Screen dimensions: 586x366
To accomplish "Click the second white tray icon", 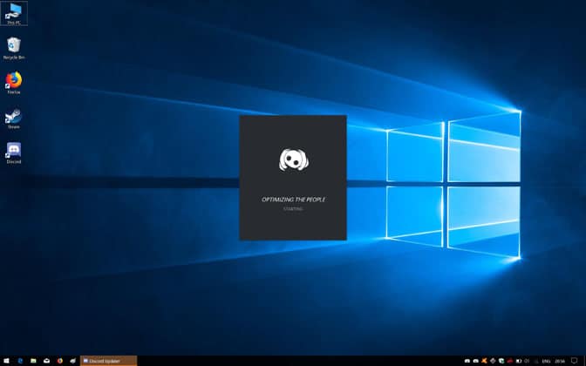I will tap(476, 361).
